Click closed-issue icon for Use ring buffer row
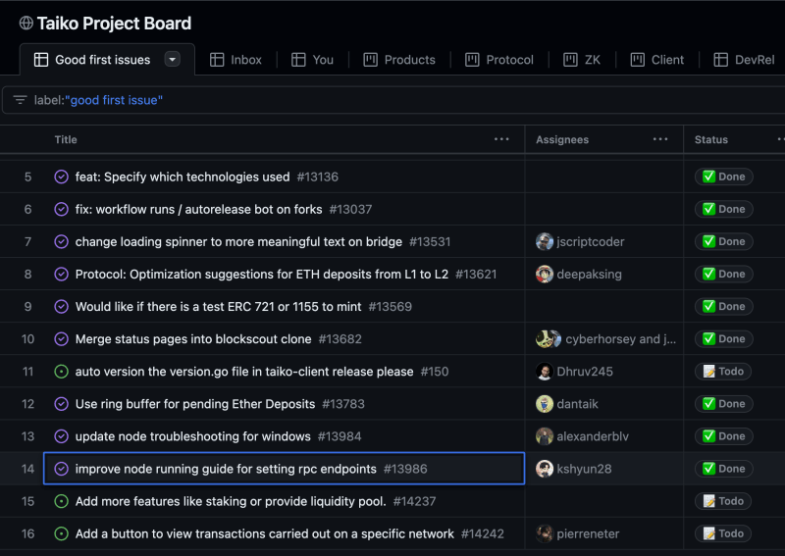 pos(61,404)
